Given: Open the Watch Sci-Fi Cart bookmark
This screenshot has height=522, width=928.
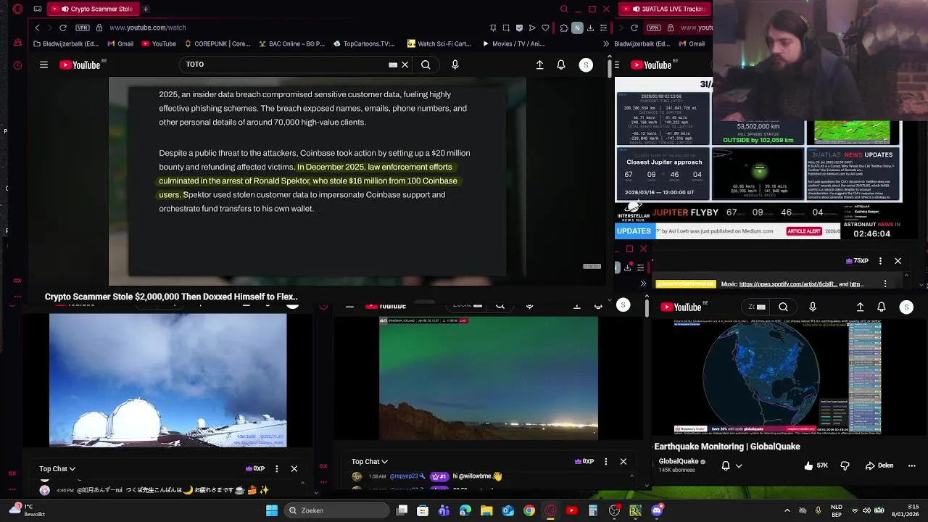Looking at the screenshot, I should (439, 43).
